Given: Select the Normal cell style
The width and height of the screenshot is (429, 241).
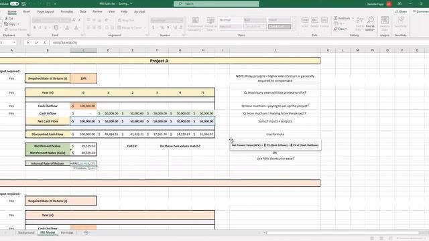Looking at the screenshot, I should [x=231, y=20].
